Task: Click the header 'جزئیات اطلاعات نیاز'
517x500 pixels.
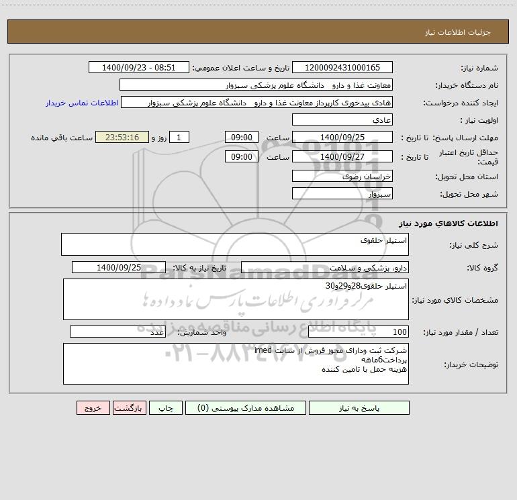Action: 458,32
